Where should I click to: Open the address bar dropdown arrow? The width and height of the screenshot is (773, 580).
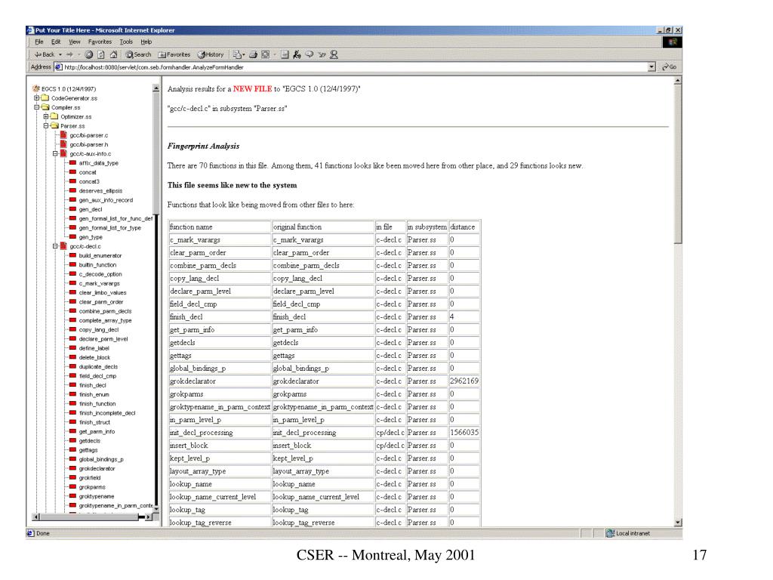651,67
